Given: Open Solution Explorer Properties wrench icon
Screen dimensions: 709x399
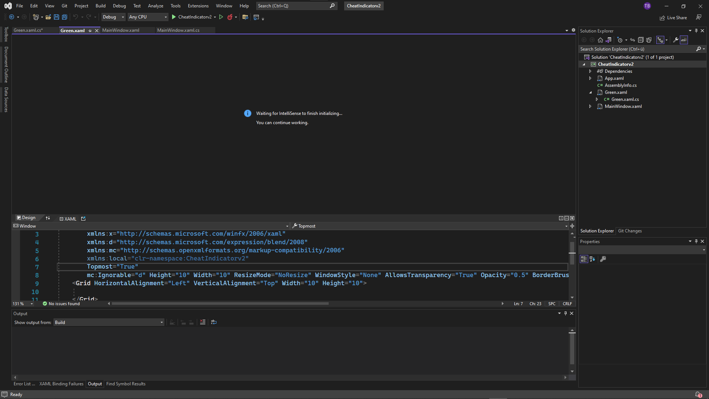Looking at the screenshot, I should [675, 40].
